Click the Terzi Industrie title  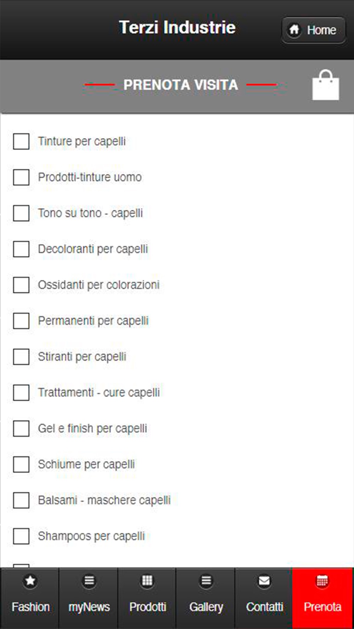[x=177, y=28]
